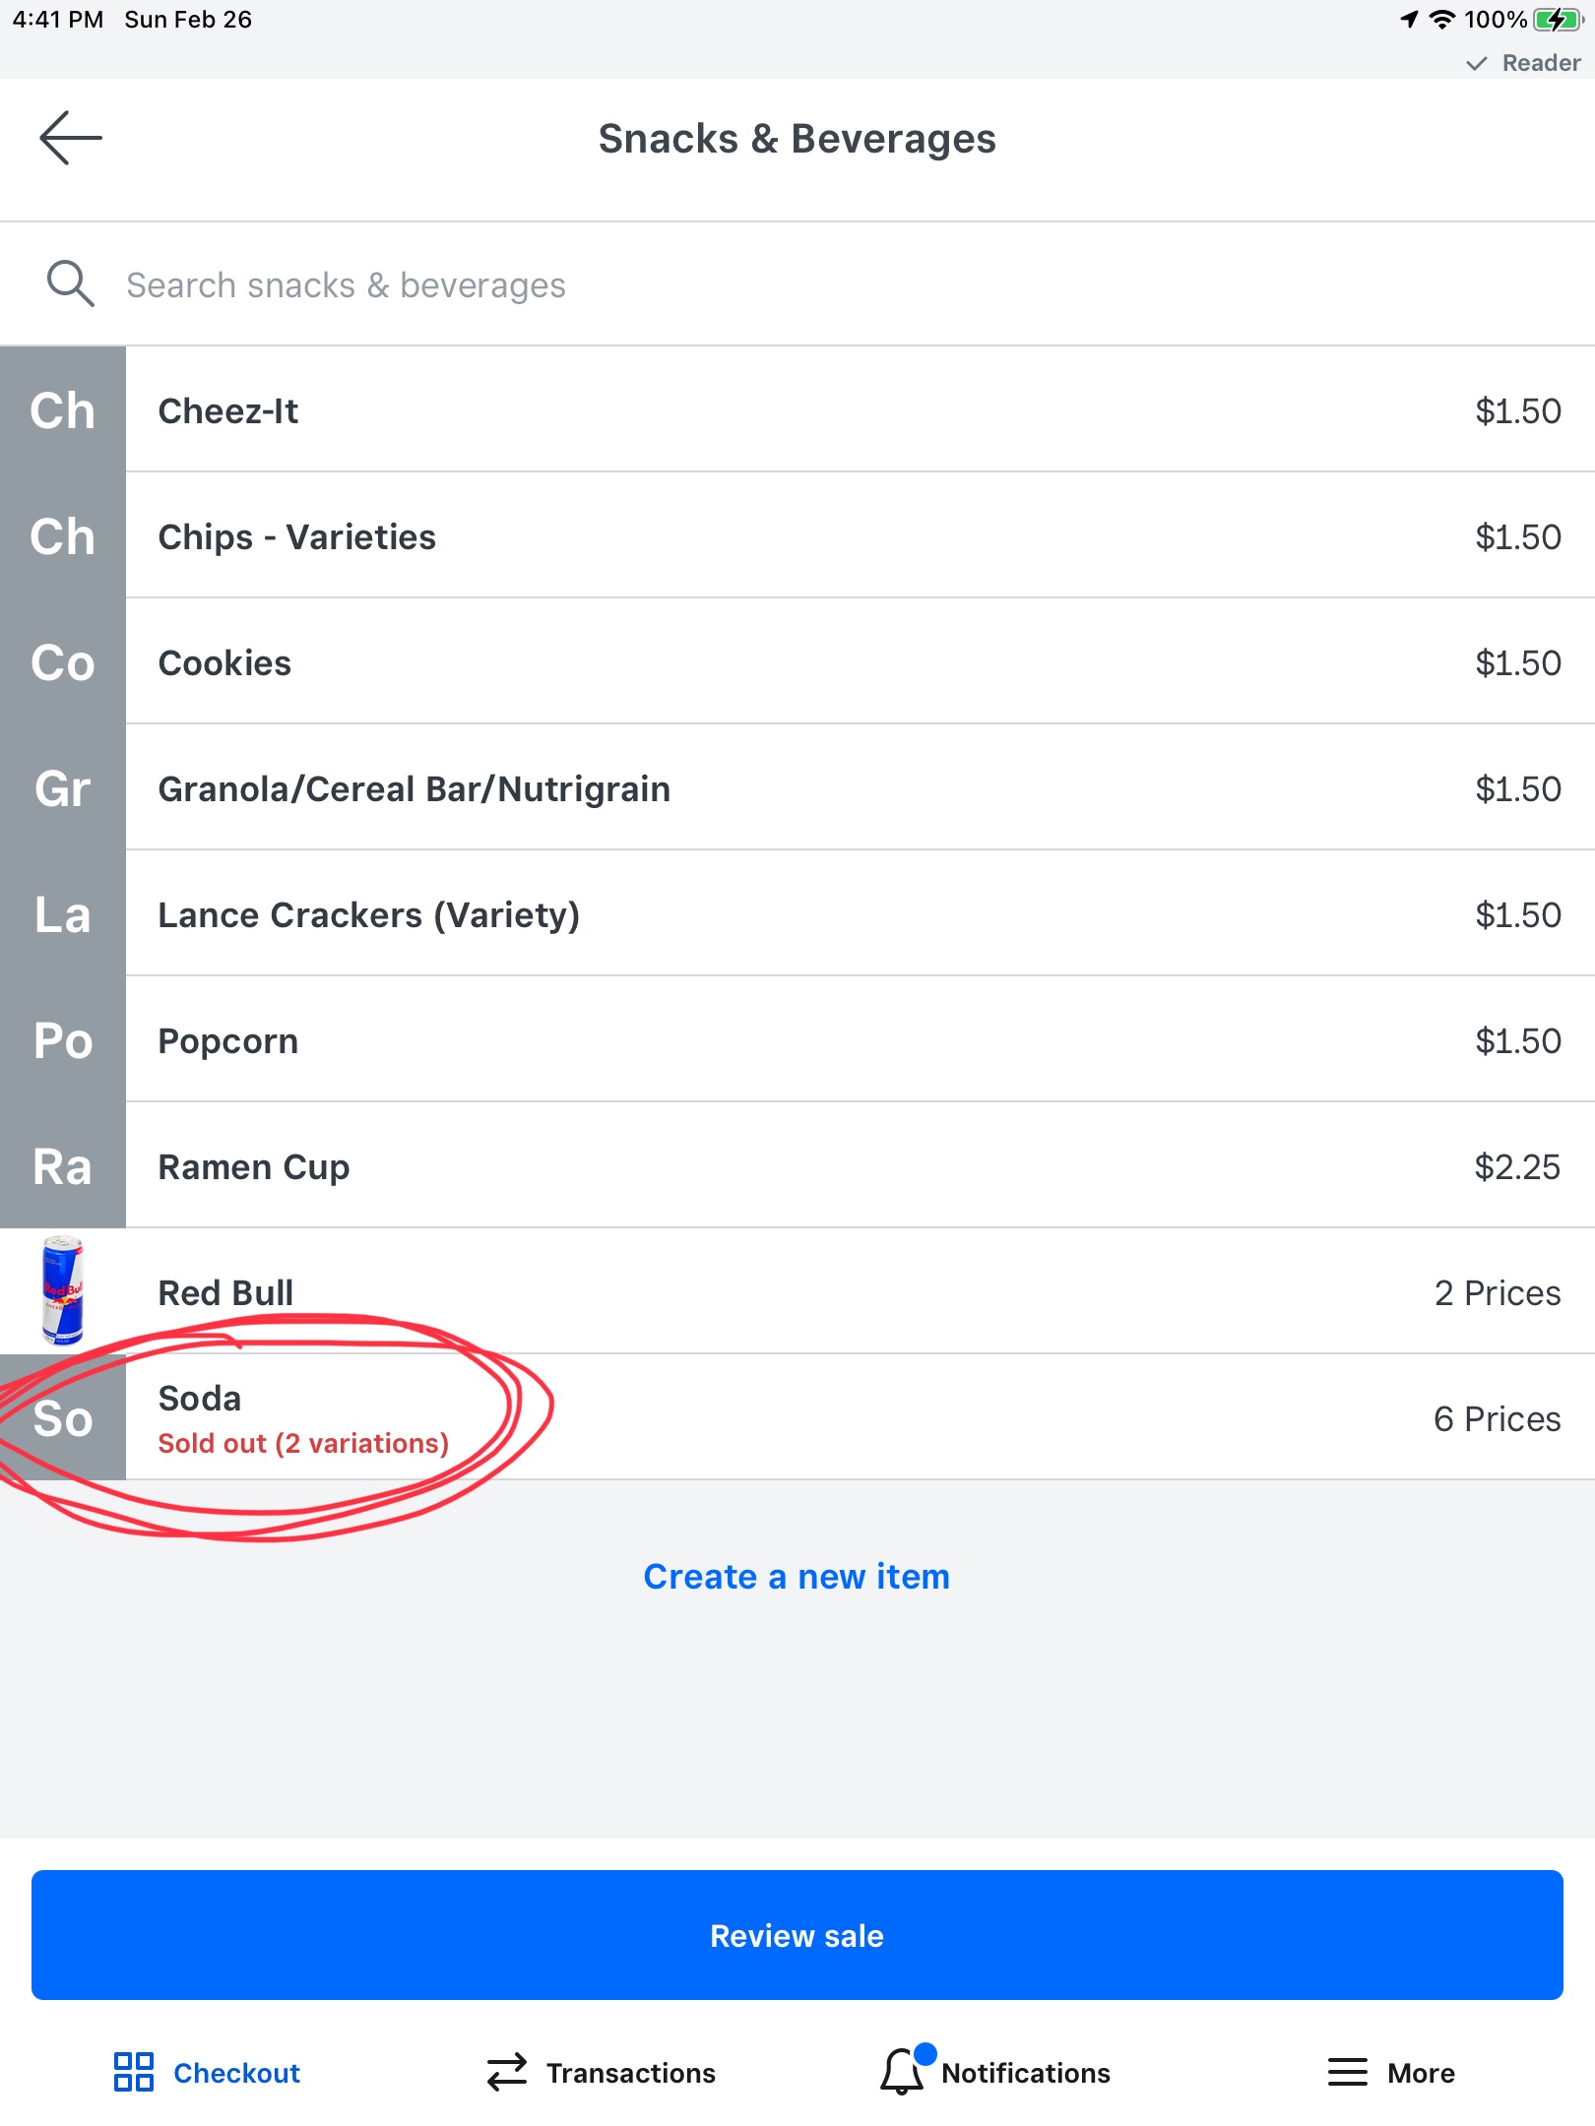Open the Transactions arrows icon
Viewport: 1595px width, 2126px height.
(x=507, y=2072)
